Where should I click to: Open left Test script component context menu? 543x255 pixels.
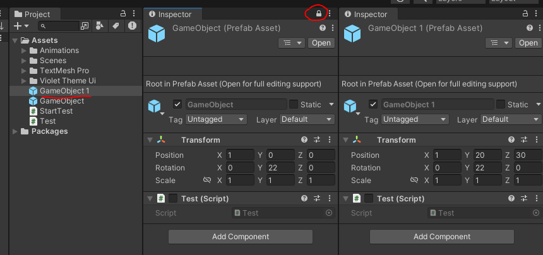pyautogui.click(x=328, y=198)
